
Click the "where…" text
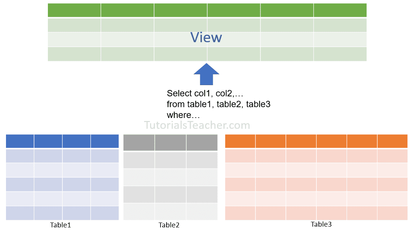183,115
